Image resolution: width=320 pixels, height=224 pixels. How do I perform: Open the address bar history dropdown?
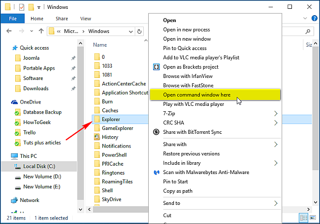(x=132, y=31)
